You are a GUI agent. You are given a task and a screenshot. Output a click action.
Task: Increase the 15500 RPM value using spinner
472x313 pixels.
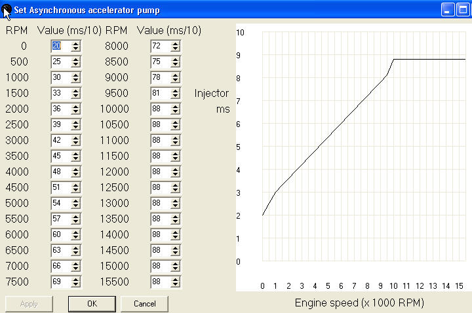pos(175,279)
